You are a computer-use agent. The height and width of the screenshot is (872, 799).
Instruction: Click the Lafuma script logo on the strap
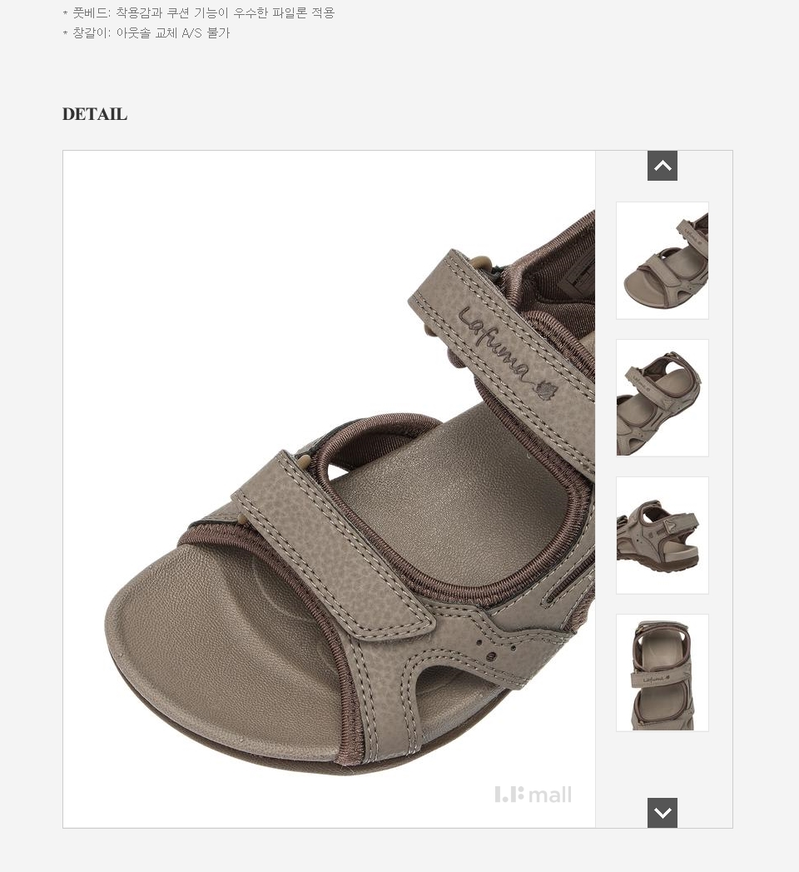pyautogui.click(x=494, y=346)
